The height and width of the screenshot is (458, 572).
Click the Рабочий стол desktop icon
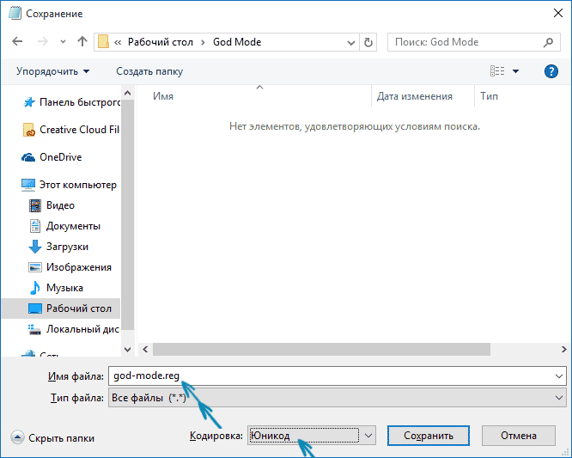click(x=35, y=308)
